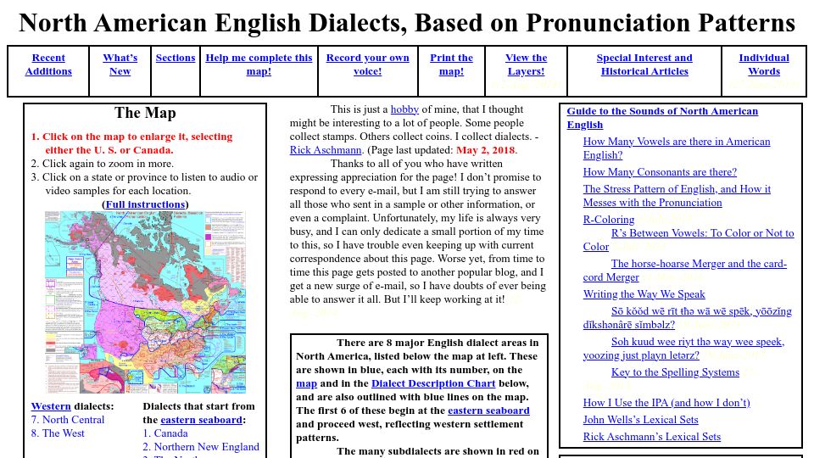Screen dimensions: 814x458
Task: Open Rick Aschmann author link
Action: 326,149
